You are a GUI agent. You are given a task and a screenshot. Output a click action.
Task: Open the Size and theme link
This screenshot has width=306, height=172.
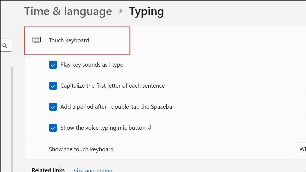[93, 170]
